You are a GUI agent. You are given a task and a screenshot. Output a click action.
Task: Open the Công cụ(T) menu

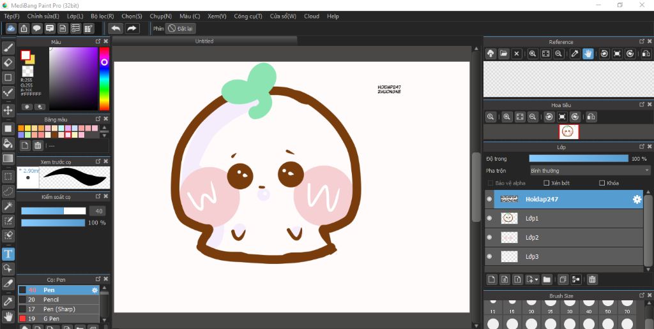[248, 16]
